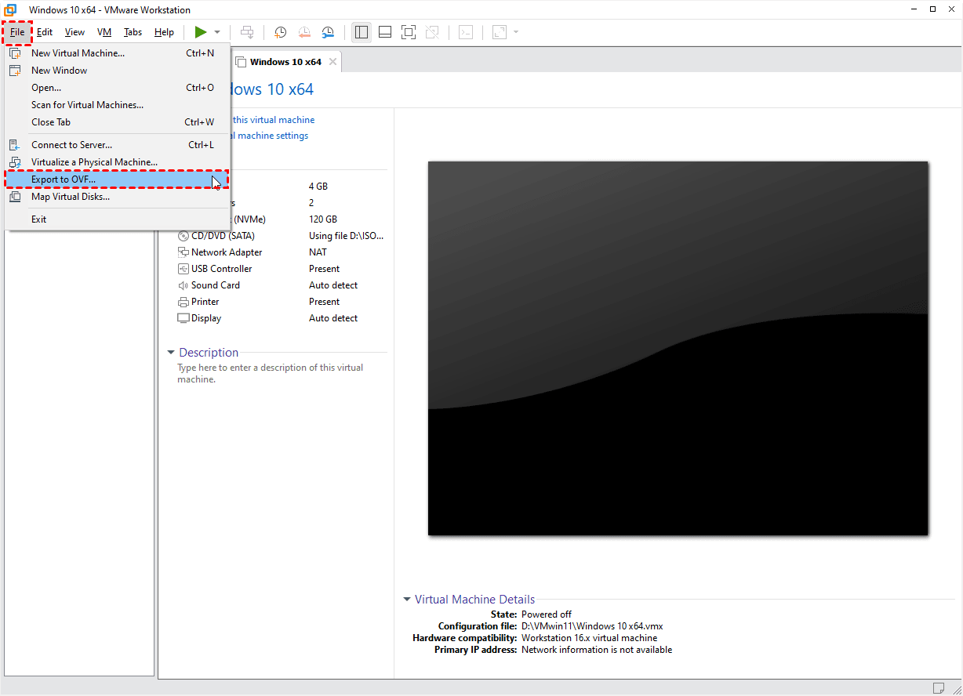Toggle the console view toolbar button
This screenshot has width=963, height=696.
coord(466,32)
